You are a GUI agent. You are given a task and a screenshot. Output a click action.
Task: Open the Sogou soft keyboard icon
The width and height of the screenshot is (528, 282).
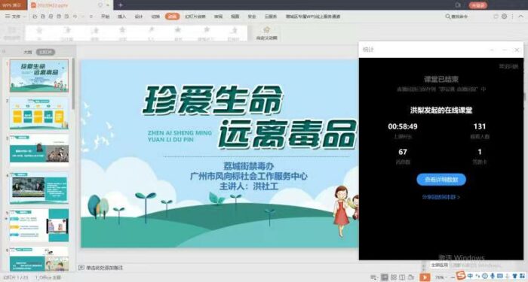499,276
